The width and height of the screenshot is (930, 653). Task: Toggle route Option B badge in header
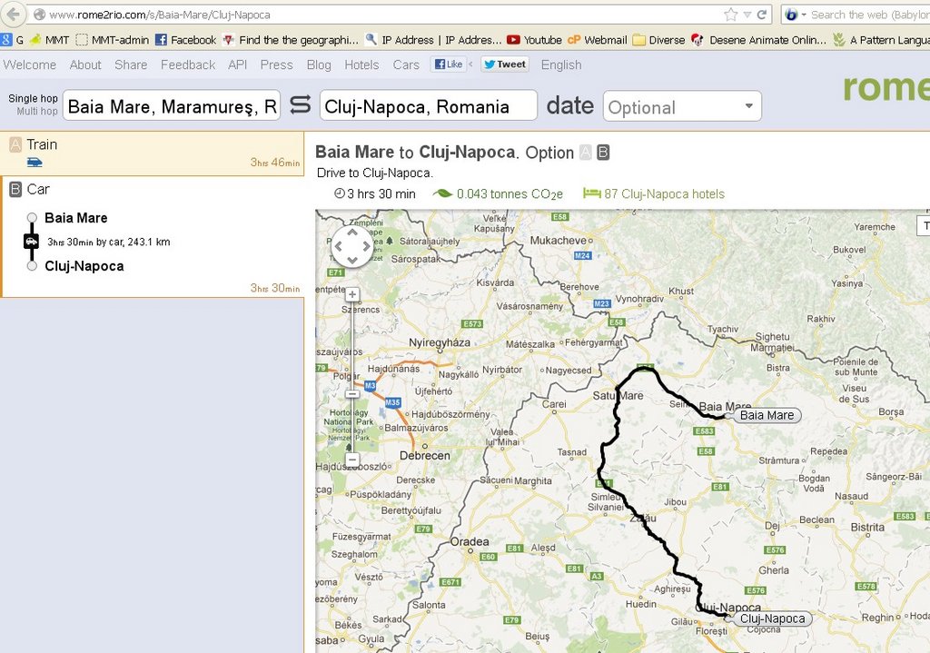click(603, 153)
